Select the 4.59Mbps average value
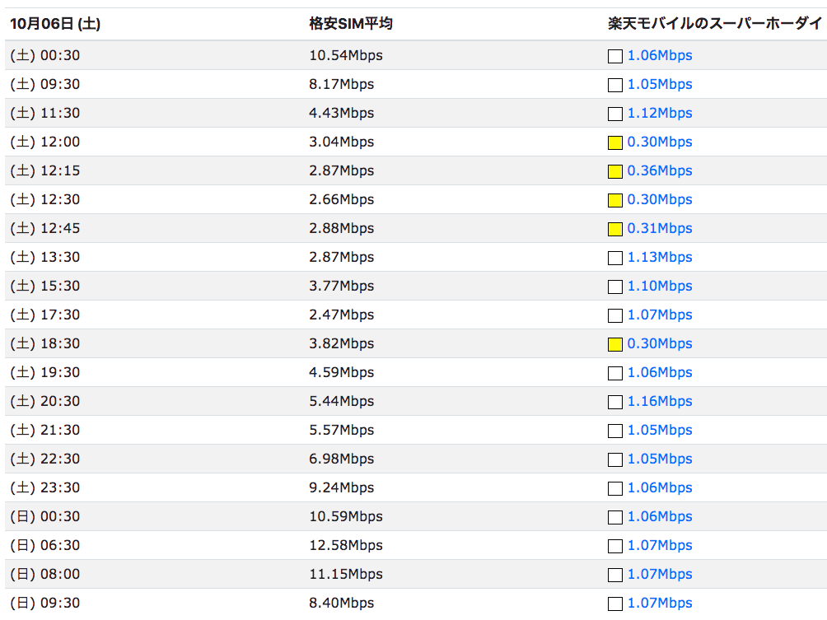The width and height of the screenshot is (827, 620). pyautogui.click(x=341, y=372)
